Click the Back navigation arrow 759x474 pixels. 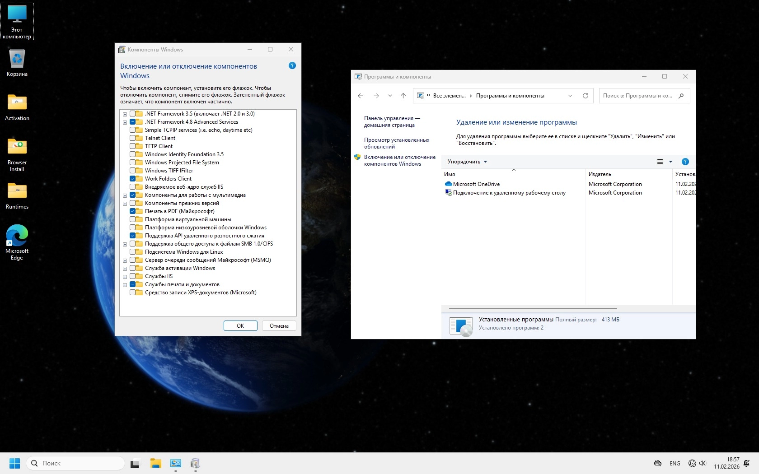[x=361, y=96]
